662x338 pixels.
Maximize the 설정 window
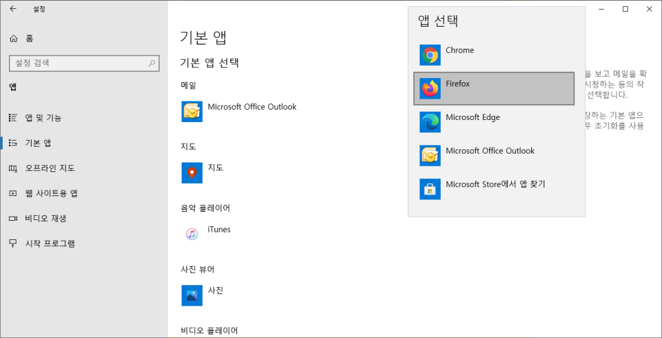(625, 9)
